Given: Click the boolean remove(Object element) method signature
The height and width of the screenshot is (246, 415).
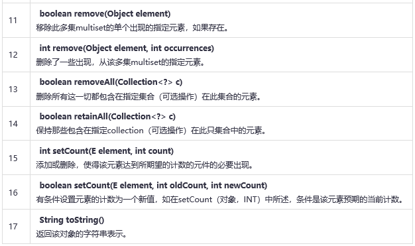Looking at the screenshot, I should point(105,14).
